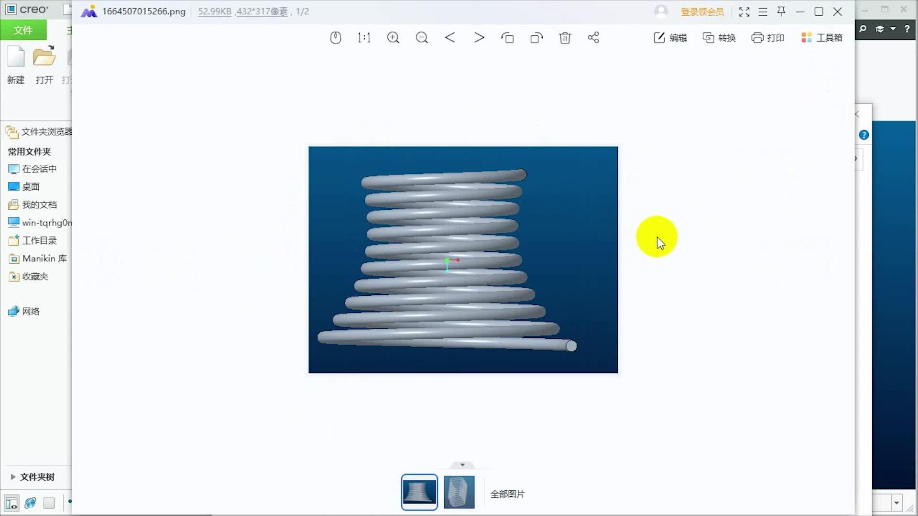Show the previous image arrow

(x=450, y=38)
